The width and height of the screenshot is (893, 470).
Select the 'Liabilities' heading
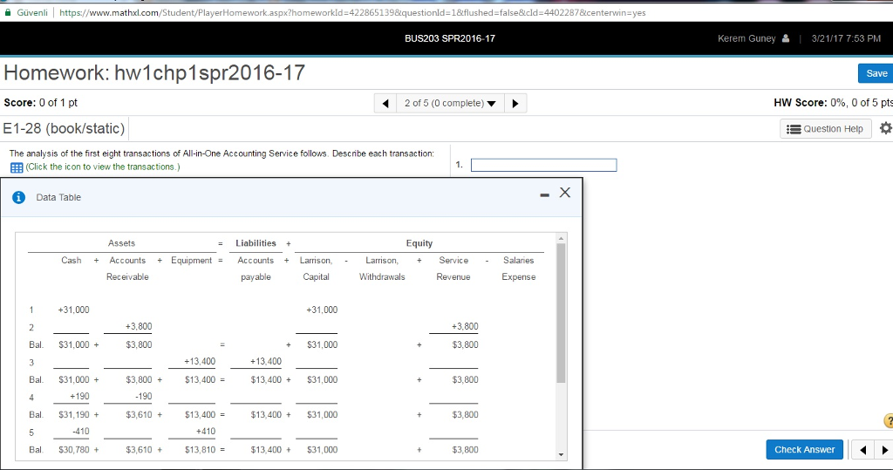pos(256,243)
